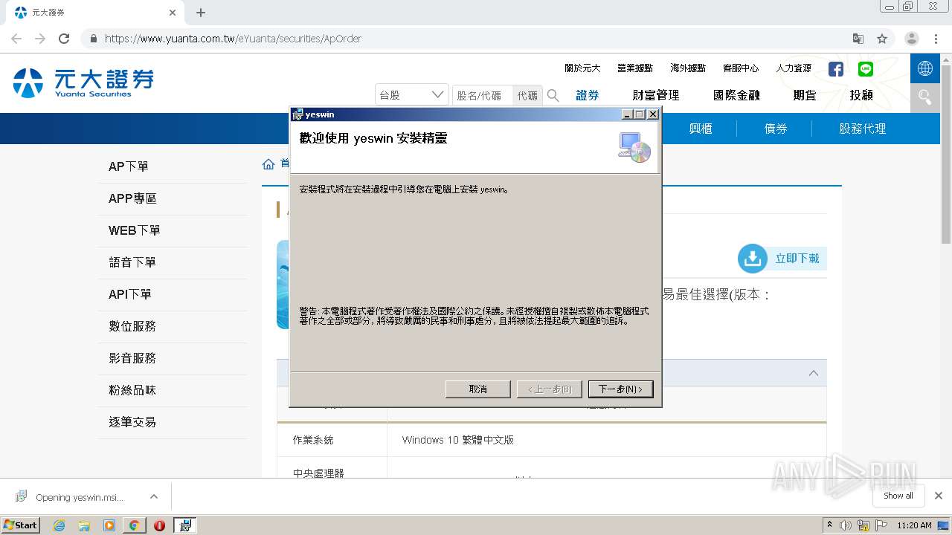Screen dimensions: 952x535
Task: Click the 人力資源 link
Action: (x=794, y=68)
